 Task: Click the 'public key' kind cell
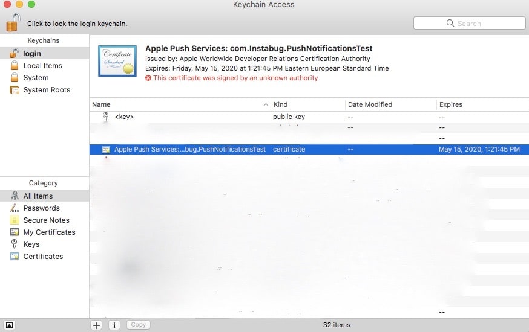coord(289,117)
